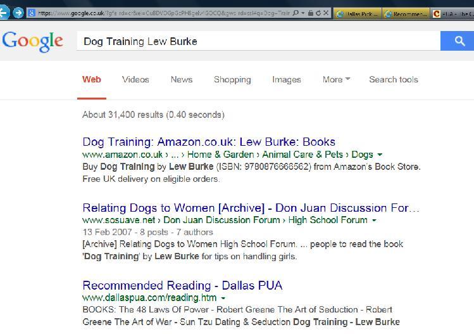Click High School Forum breadcrumb text

[328, 220]
